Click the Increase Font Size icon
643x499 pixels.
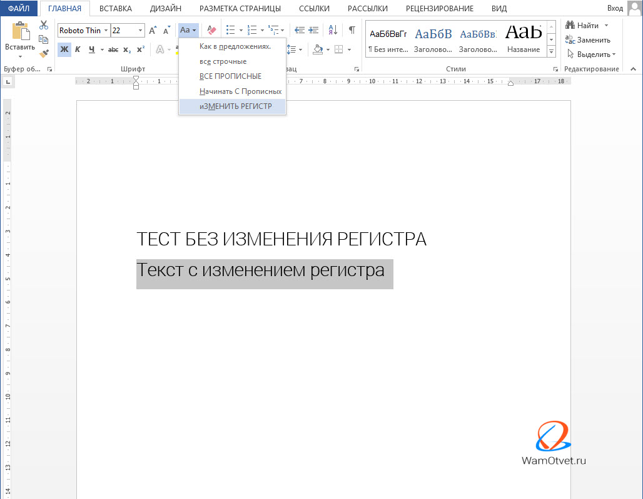[153, 30]
